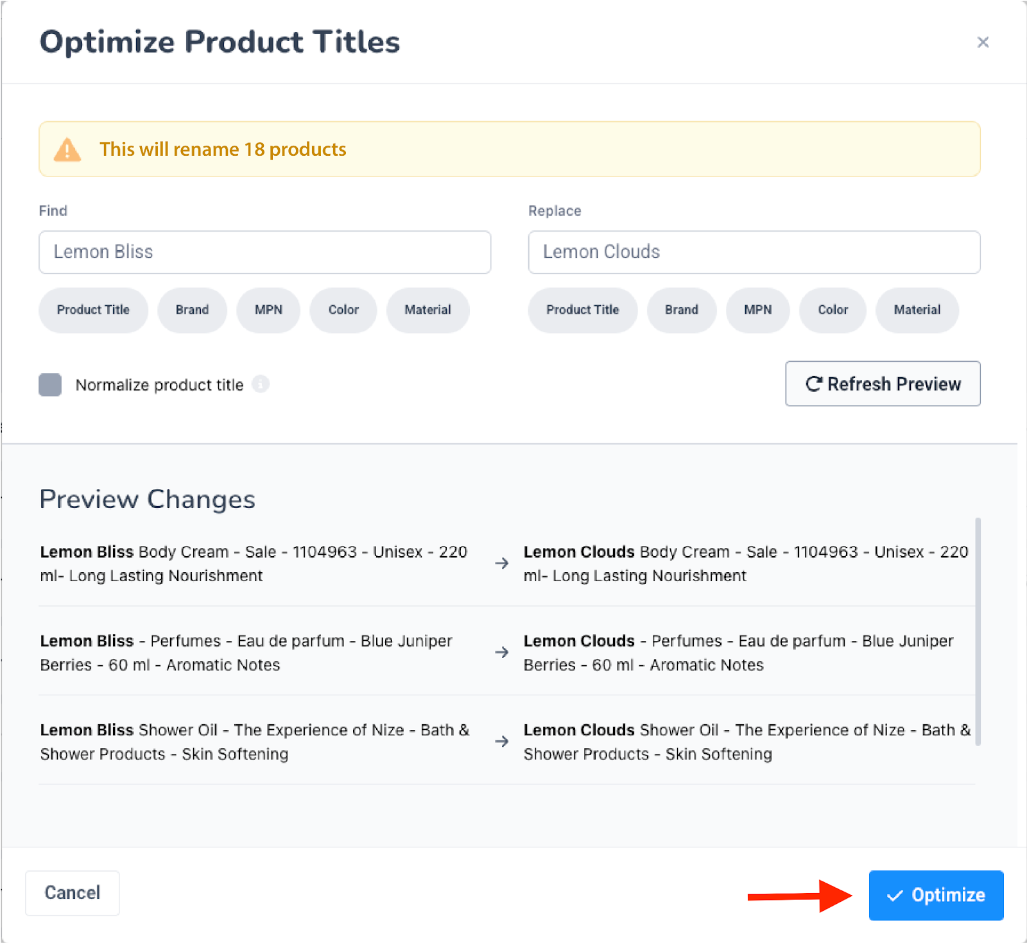The width and height of the screenshot is (1027, 943).
Task: Click the arrow in the Perfumes preview row
Action: click(x=501, y=652)
